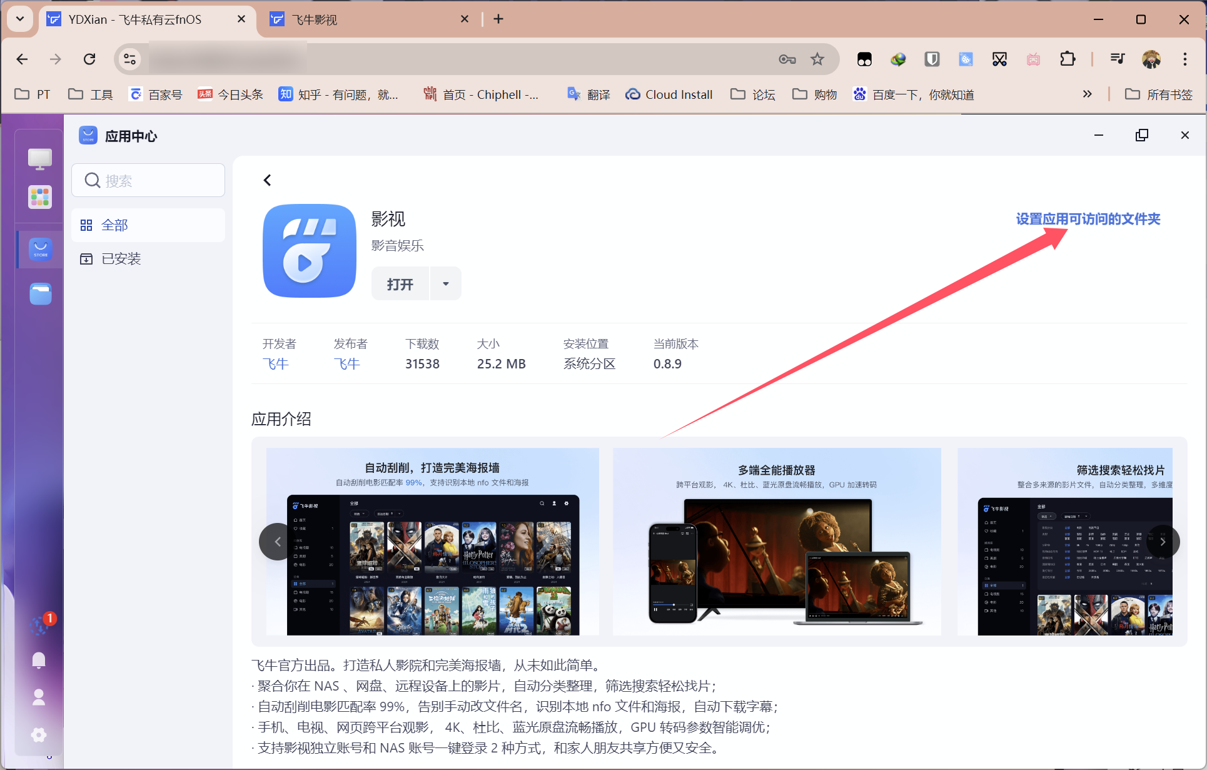Open a new browser tab
1207x770 pixels.
click(498, 19)
